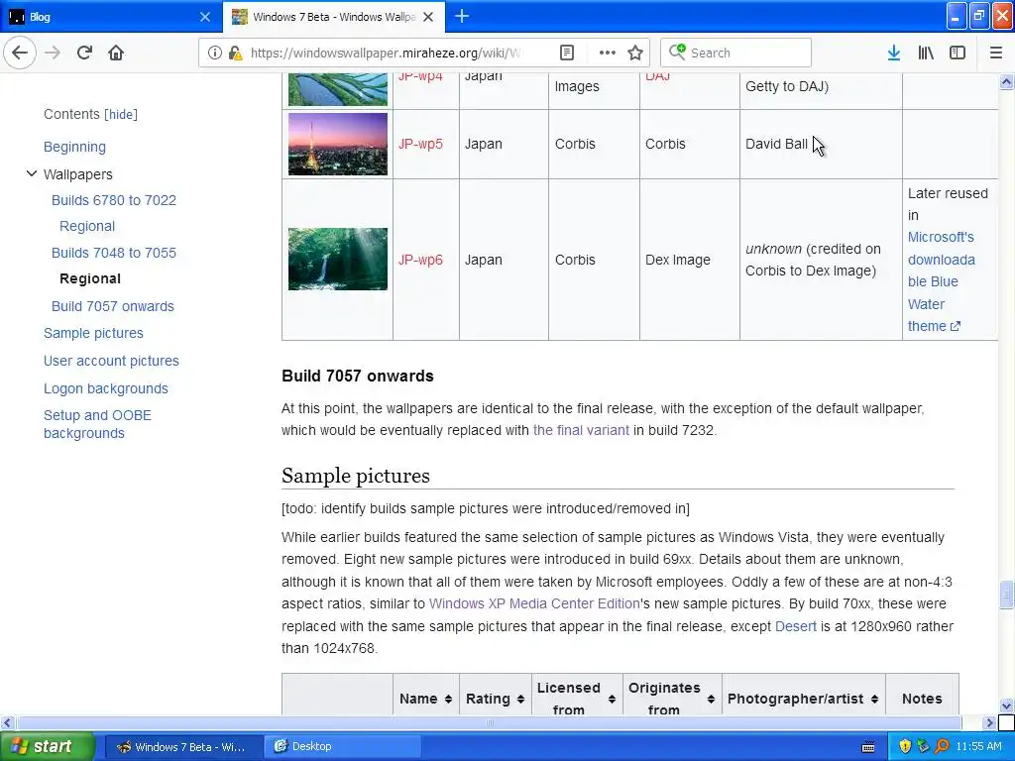Open page actions three-dot menu
Viewport: 1015px width, 761px height.
[608, 54]
